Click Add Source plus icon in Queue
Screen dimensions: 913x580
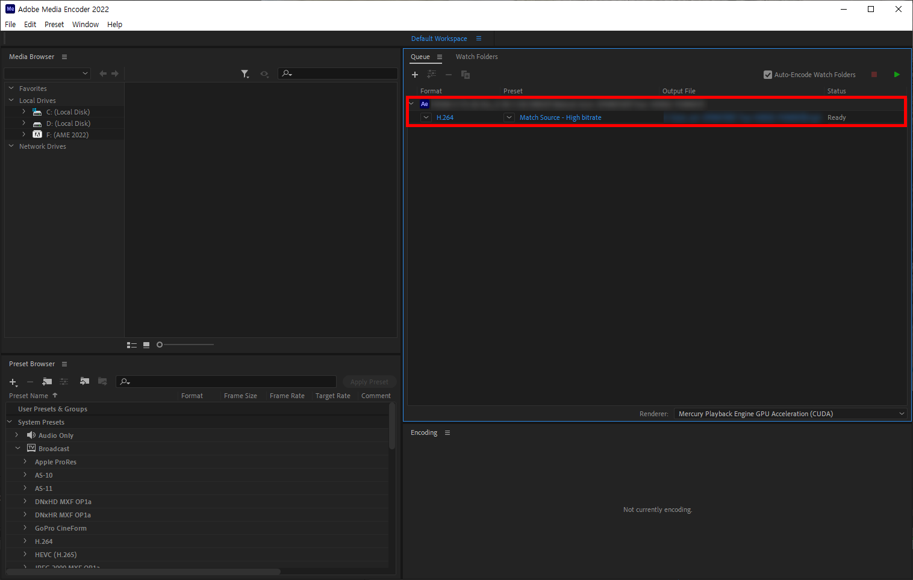tap(415, 75)
